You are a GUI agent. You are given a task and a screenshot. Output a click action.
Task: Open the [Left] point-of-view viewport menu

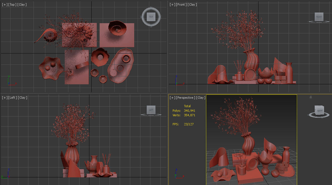(x=12, y=98)
